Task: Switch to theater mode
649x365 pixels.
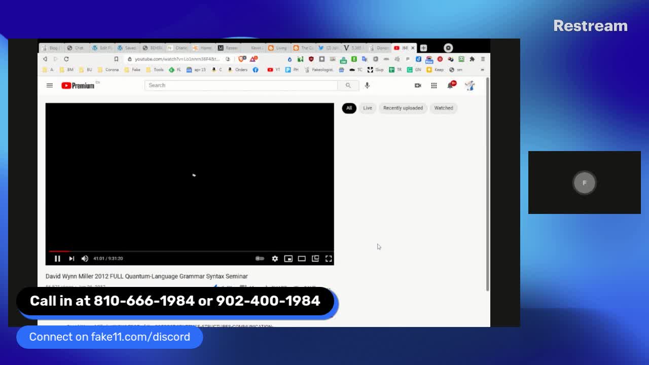Action: [x=302, y=259]
